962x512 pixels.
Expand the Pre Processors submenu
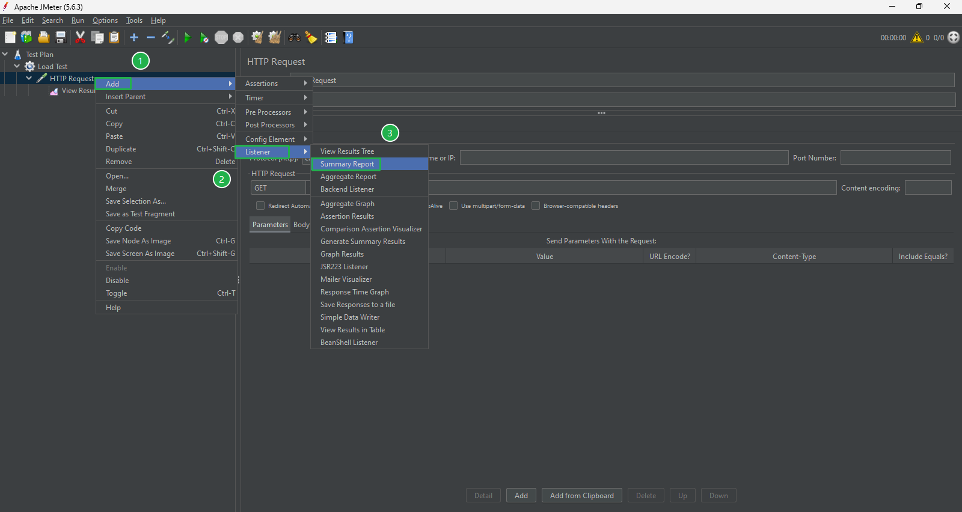(x=274, y=112)
